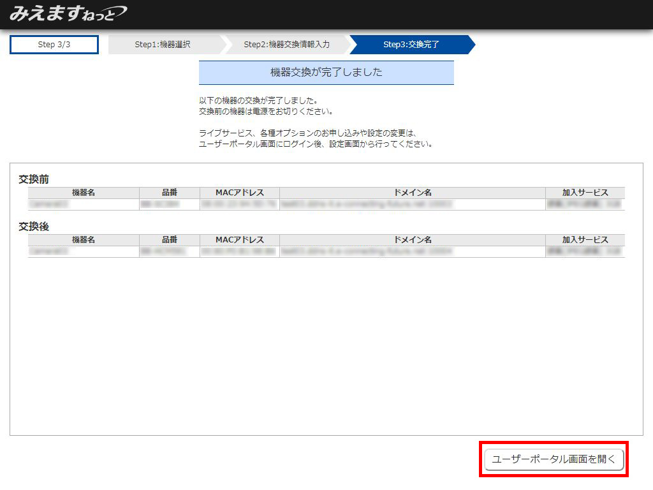Click the blurred MAC address in 交換後 row
Screen dimensions: 653x490
(239, 251)
